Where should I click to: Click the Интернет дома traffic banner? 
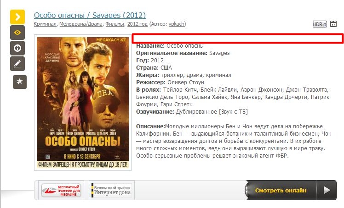pos(111,190)
